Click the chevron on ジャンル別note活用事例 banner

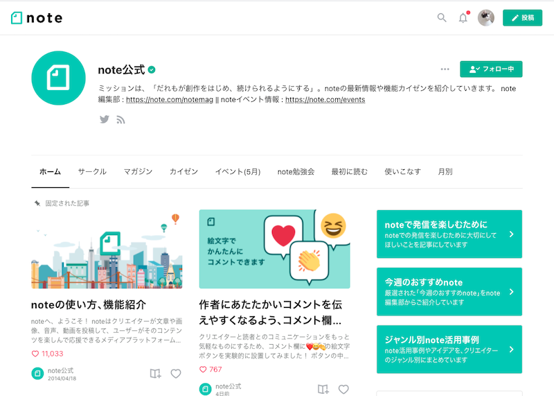(x=511, y=350)
